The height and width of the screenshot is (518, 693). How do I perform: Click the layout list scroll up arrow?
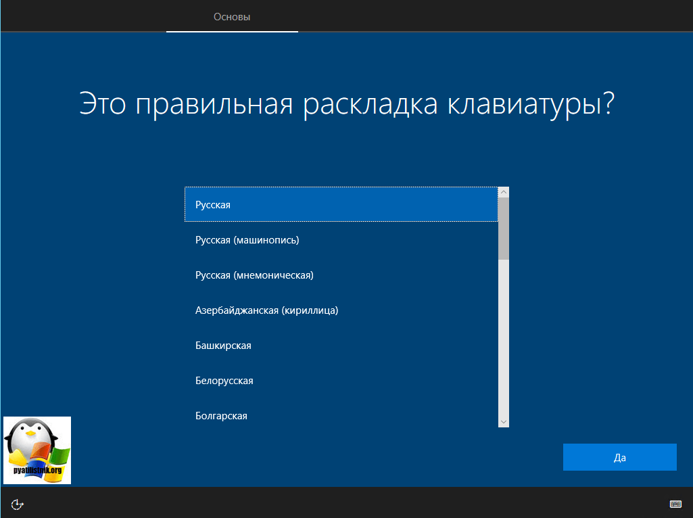503,193
